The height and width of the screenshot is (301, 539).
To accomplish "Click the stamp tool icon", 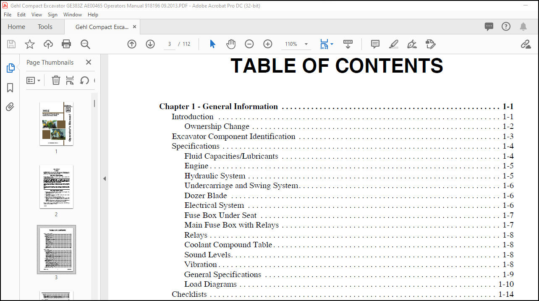I will [430, 44].
